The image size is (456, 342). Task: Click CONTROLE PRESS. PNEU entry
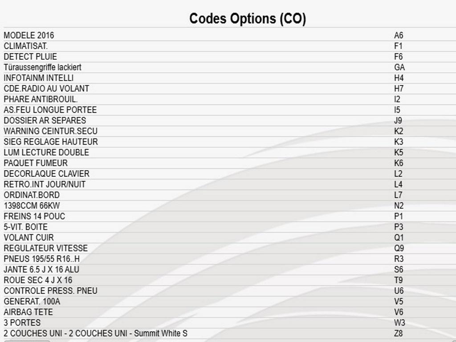click(51, 291)
